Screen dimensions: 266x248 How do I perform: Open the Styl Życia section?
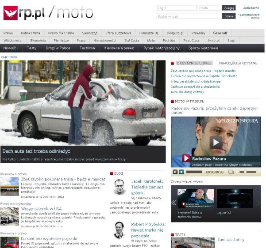[131, 41]
